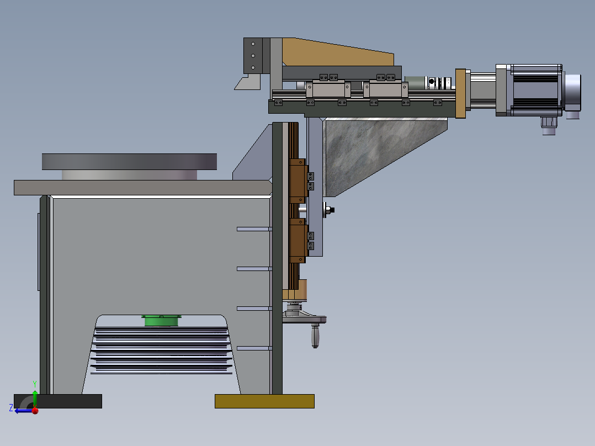Click the Y label of the coordinate triad

pyautogui.click(x=35, y=384)
